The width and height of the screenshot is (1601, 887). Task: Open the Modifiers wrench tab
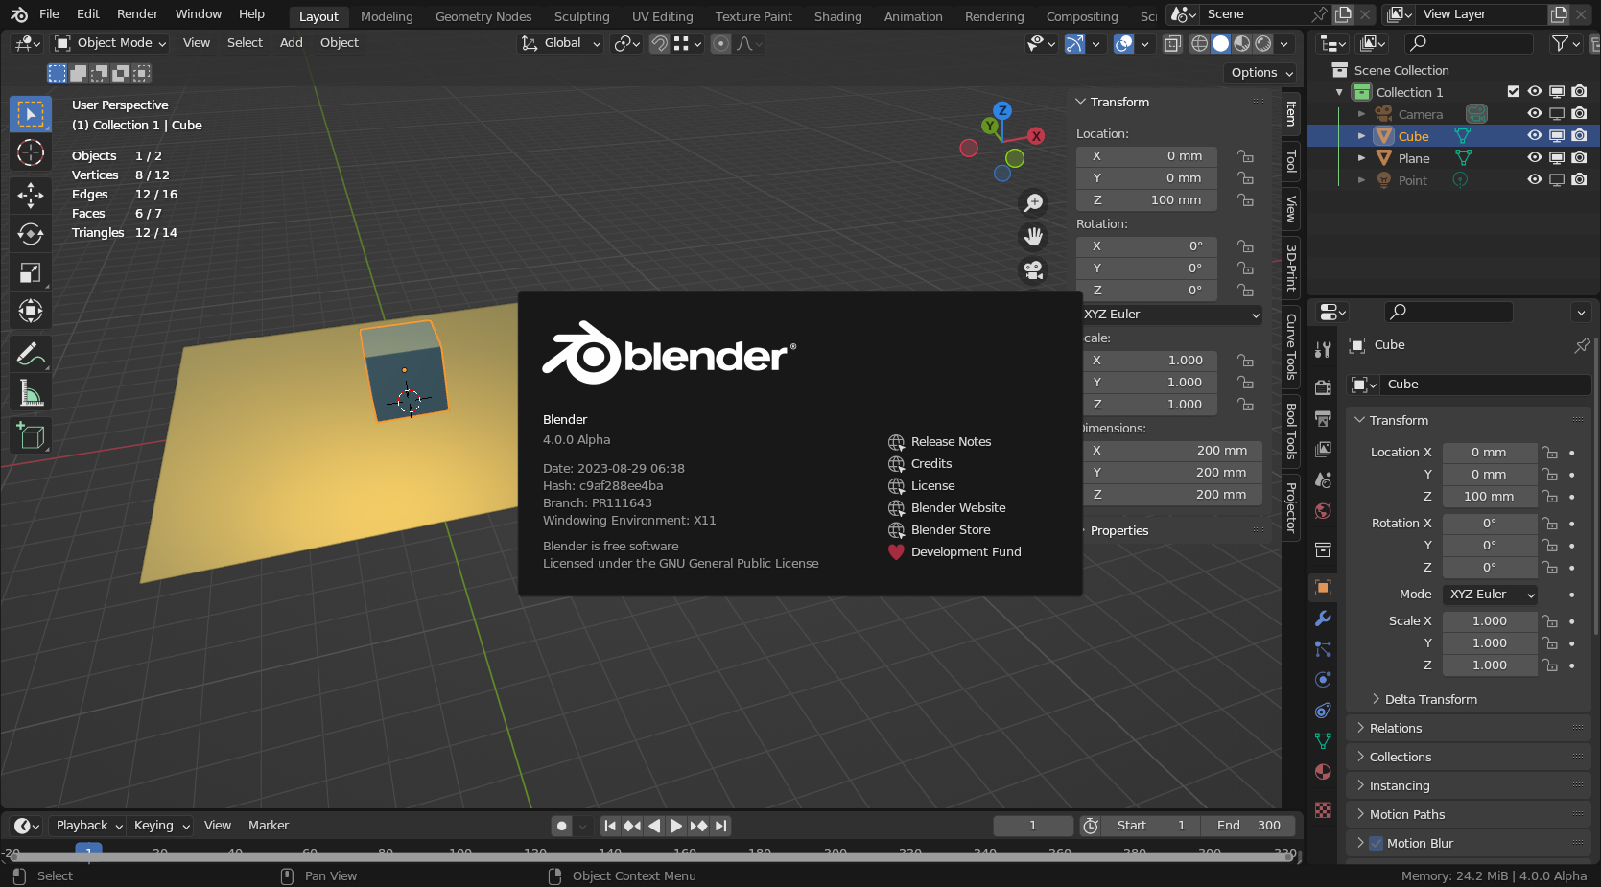coord(1323,619)
